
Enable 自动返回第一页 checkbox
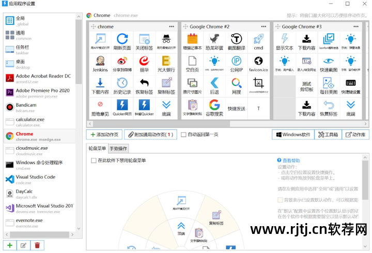(x=183, y=135)
